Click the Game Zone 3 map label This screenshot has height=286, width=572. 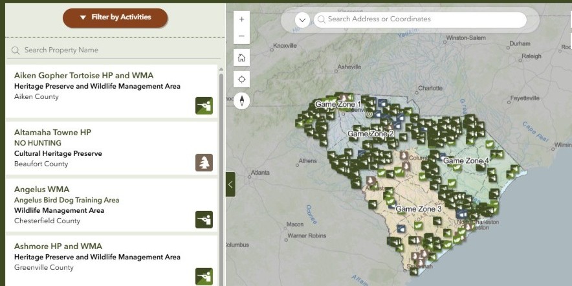[419, 209]
